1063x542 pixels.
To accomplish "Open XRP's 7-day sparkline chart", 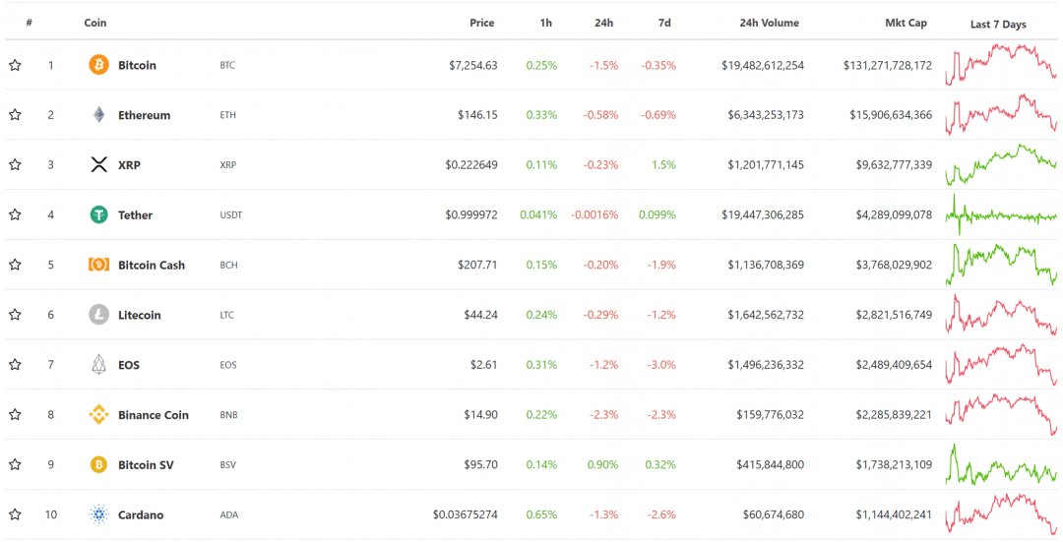I will [1001, 164].
